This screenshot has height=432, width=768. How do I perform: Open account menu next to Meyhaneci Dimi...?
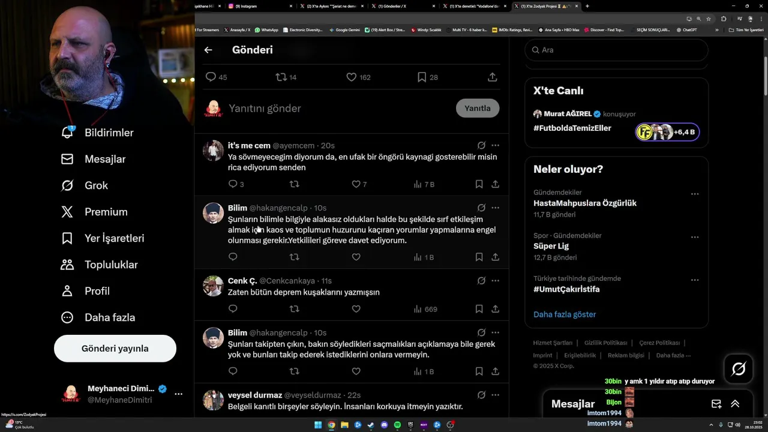(x=178, y=394)
